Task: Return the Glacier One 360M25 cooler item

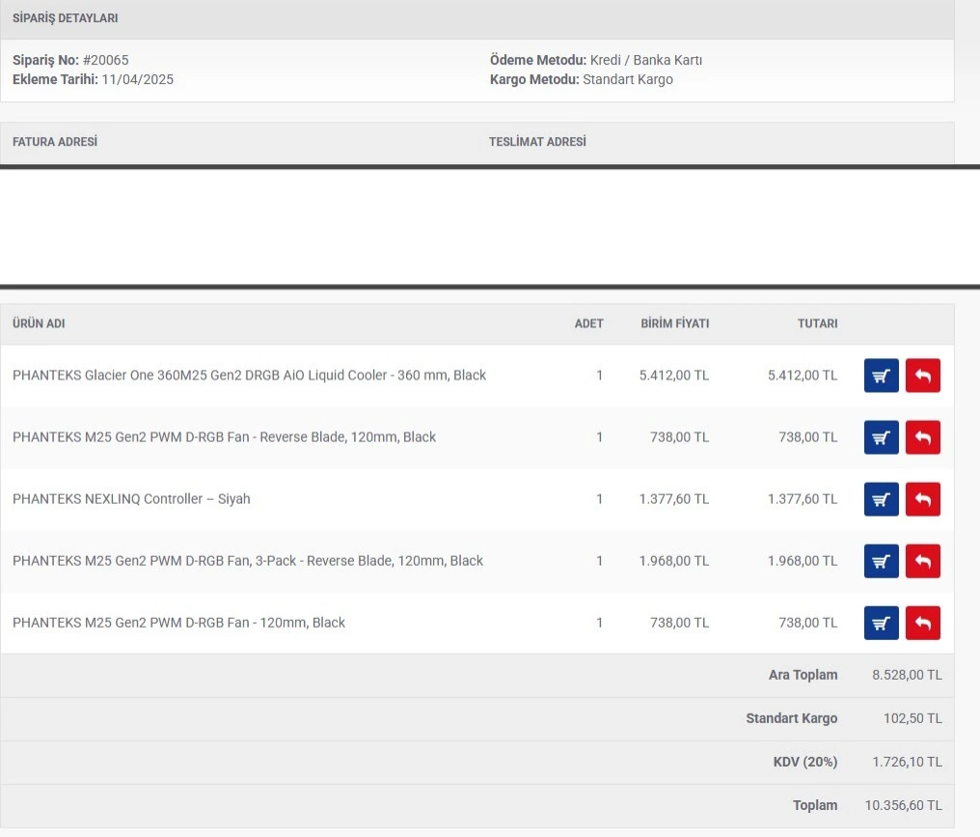Action: pos(923,376)
